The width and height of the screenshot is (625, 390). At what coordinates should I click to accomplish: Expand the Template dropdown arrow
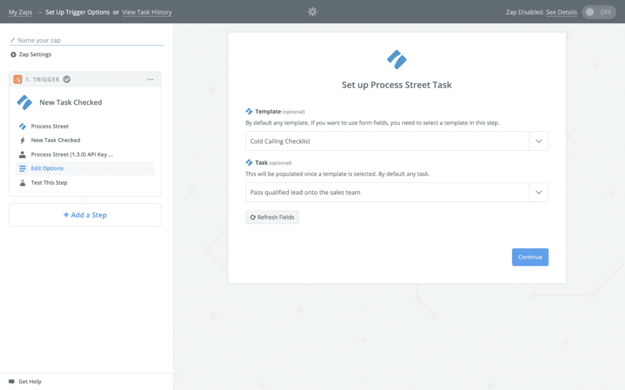(x=538, y=141)
